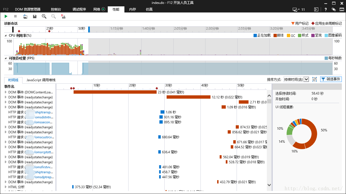Viewport: 346px width, 194px height.
Task: Open the 排序方式 dropdown
Action: 296,79
